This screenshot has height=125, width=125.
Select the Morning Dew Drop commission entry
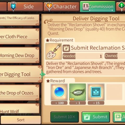point(20,55)
